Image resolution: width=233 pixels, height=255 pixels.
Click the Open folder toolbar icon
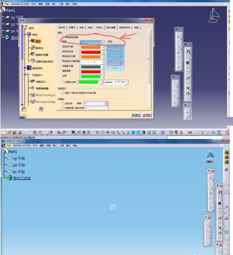pyautogui.click(x=9, y=133)
